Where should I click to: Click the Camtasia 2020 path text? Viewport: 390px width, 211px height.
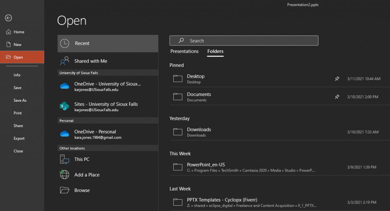pyautogui.click(x=251, y=171)
